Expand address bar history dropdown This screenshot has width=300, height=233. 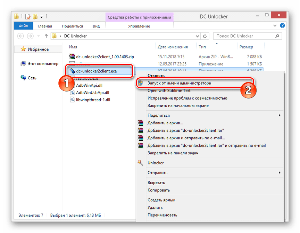(x=198, y=36)
